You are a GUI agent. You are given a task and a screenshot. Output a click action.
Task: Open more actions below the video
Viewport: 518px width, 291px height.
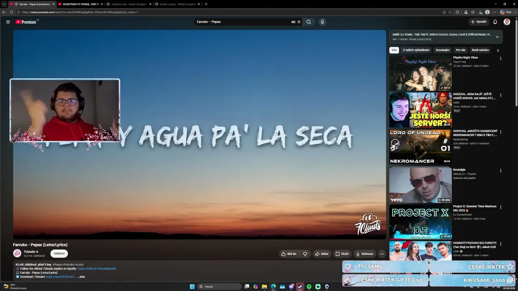pyautogui.click(x=382, y=254)
